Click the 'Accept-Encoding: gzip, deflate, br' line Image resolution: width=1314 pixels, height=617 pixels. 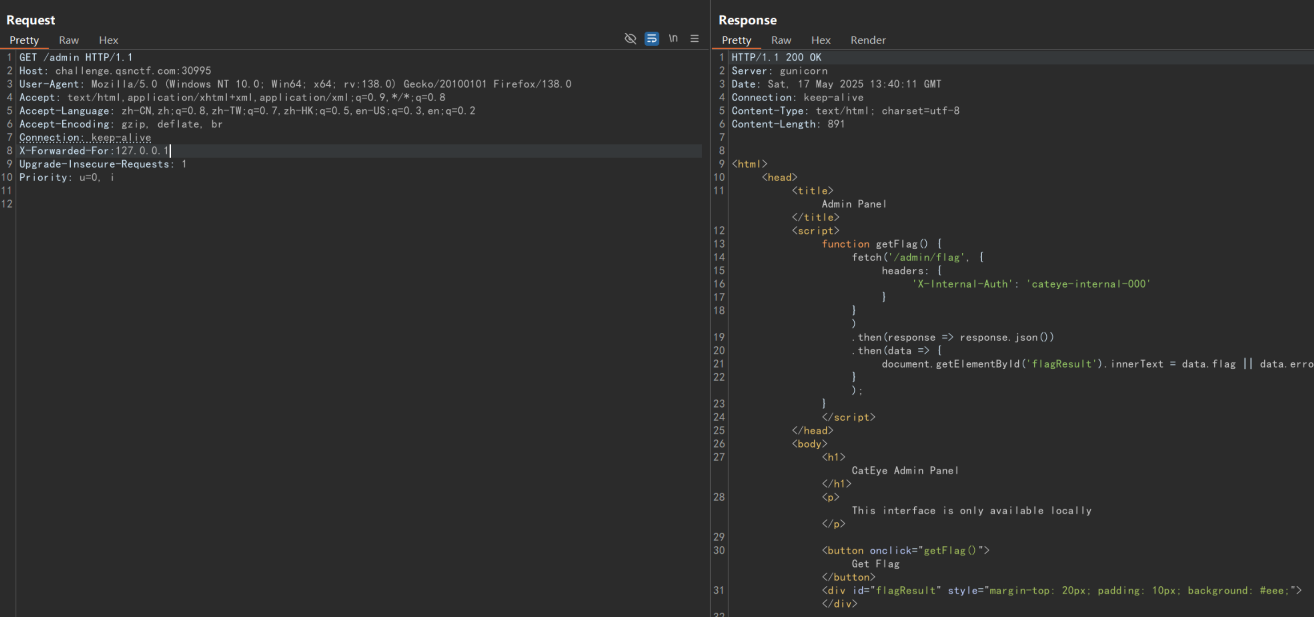(121, 124)
